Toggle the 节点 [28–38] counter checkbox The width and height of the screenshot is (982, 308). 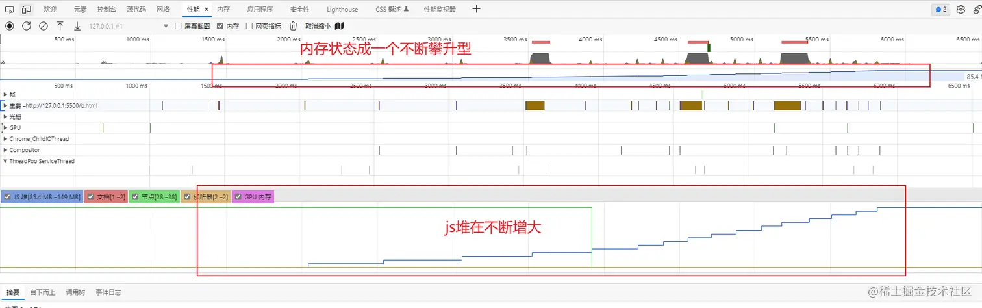(x=135, y=197)
